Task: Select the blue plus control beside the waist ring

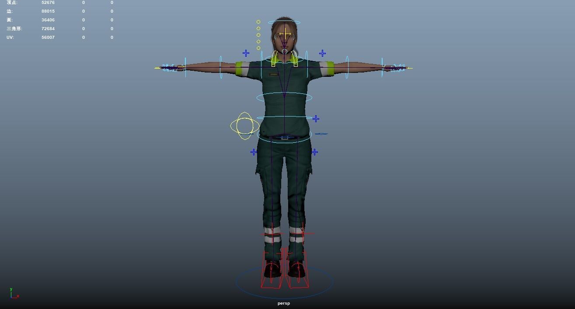Action: [x=316, y=119]
